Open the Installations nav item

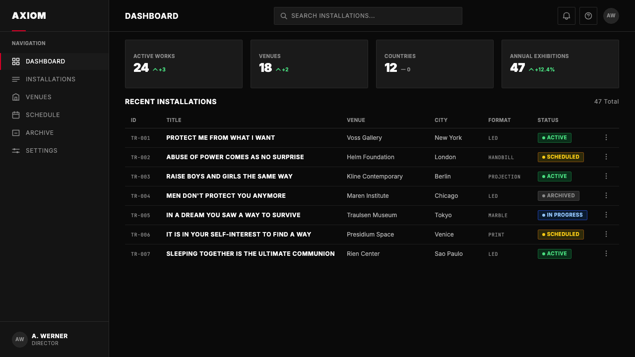(55, 79)
